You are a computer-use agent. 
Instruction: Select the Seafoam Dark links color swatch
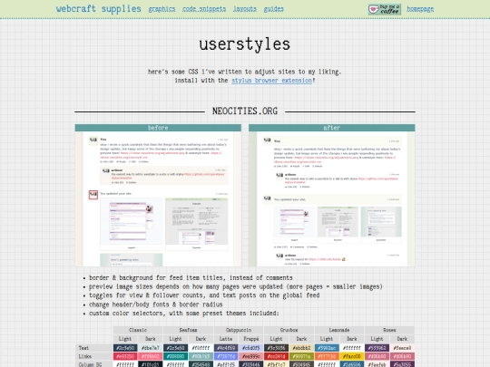point(201,356)
